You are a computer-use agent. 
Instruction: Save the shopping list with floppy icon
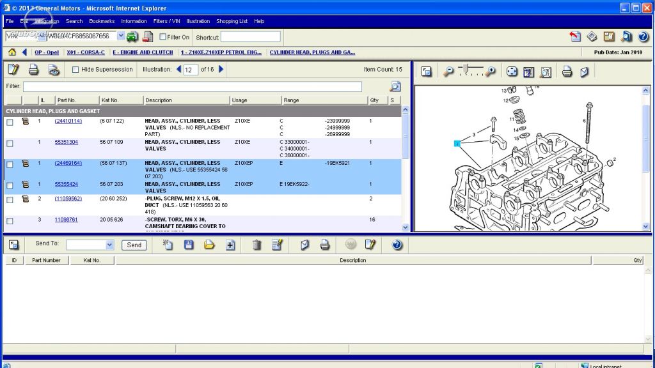(x=189, y=245)
